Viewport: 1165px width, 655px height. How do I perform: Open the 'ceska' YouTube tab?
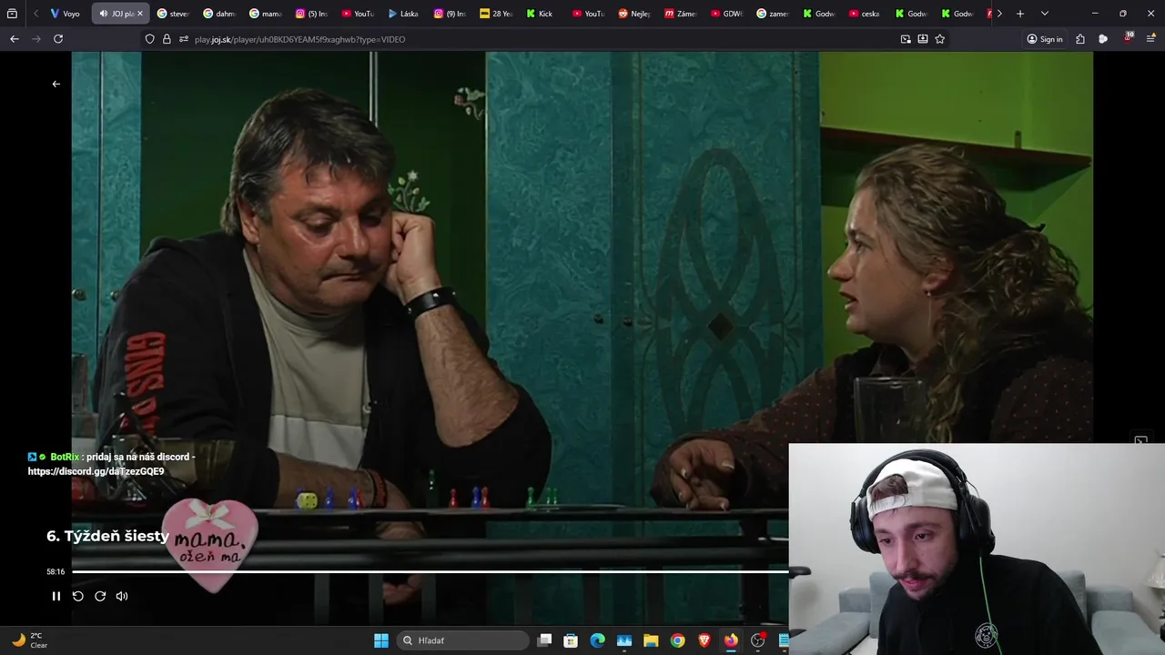[866, 14]
